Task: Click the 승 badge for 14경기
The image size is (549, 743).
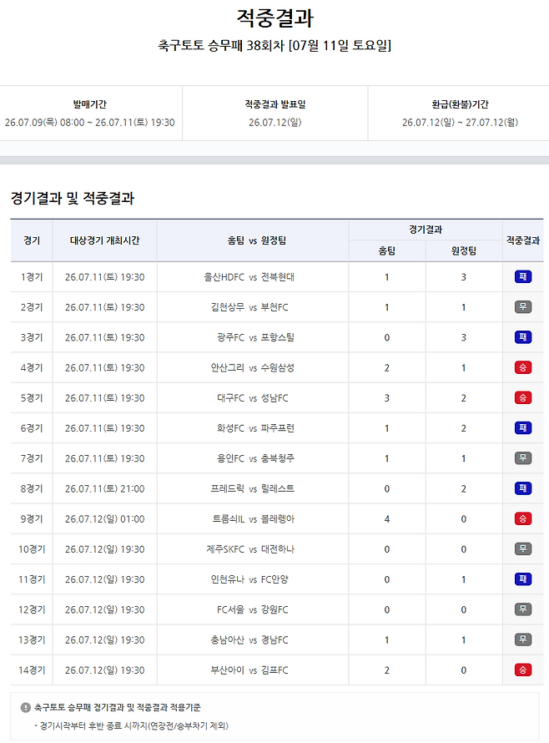Action: (x=523, y=670)
